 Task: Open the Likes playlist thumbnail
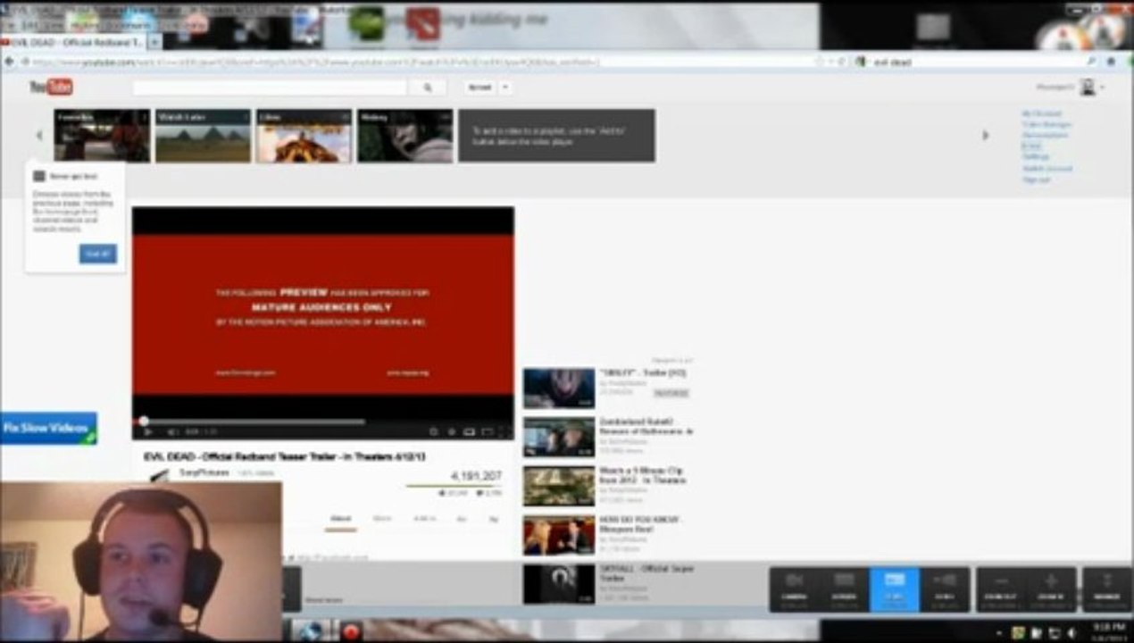point(304,136)
